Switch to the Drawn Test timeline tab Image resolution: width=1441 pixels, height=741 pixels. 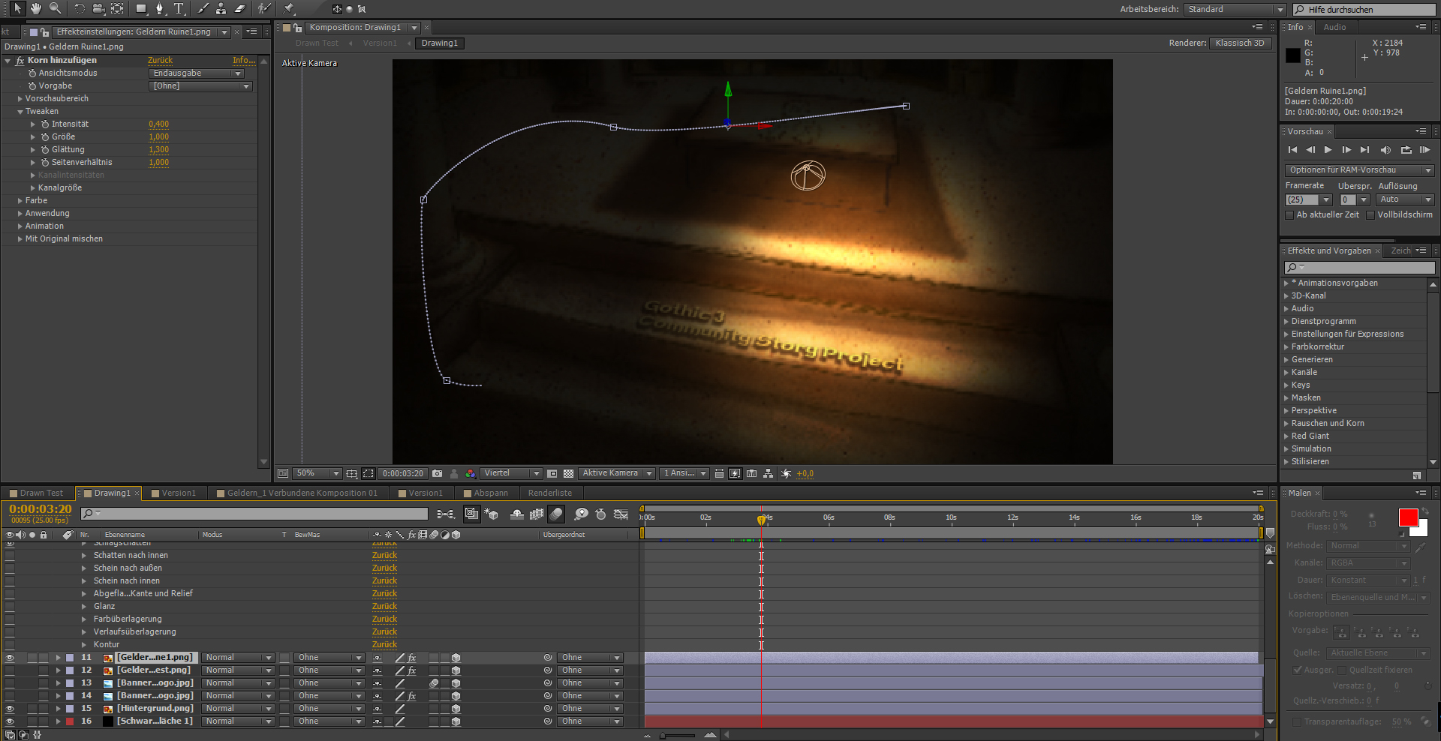(x=41, y=493)
